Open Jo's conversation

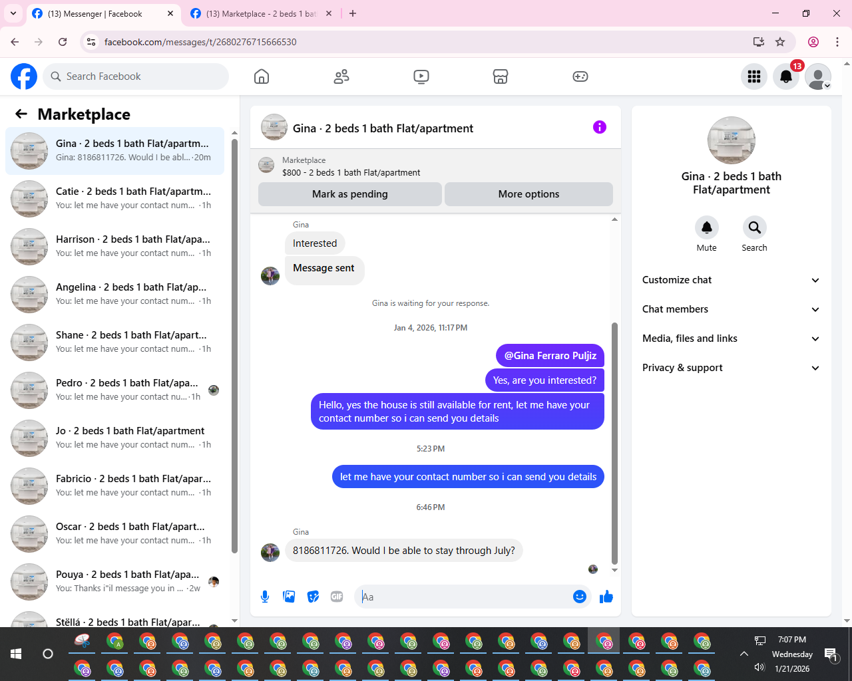point(115,438)
